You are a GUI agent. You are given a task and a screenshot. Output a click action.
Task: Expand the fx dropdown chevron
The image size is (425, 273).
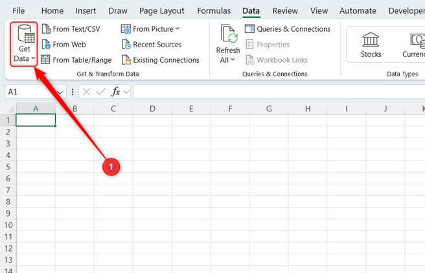tap(126, 93)
